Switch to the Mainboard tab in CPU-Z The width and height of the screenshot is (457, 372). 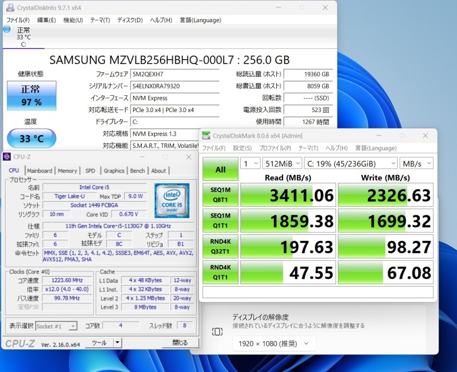[39, 171]
